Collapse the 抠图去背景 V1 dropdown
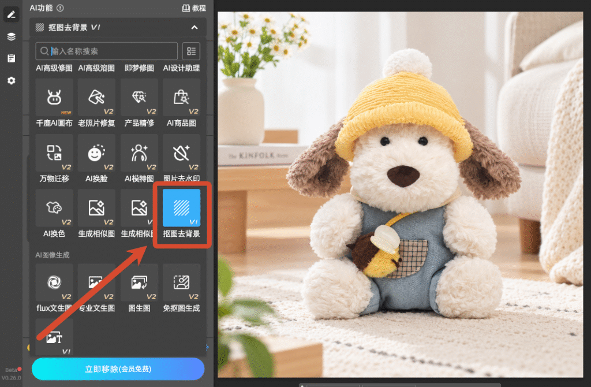Screen dimensions: 591x387 (x=194, y=27)
